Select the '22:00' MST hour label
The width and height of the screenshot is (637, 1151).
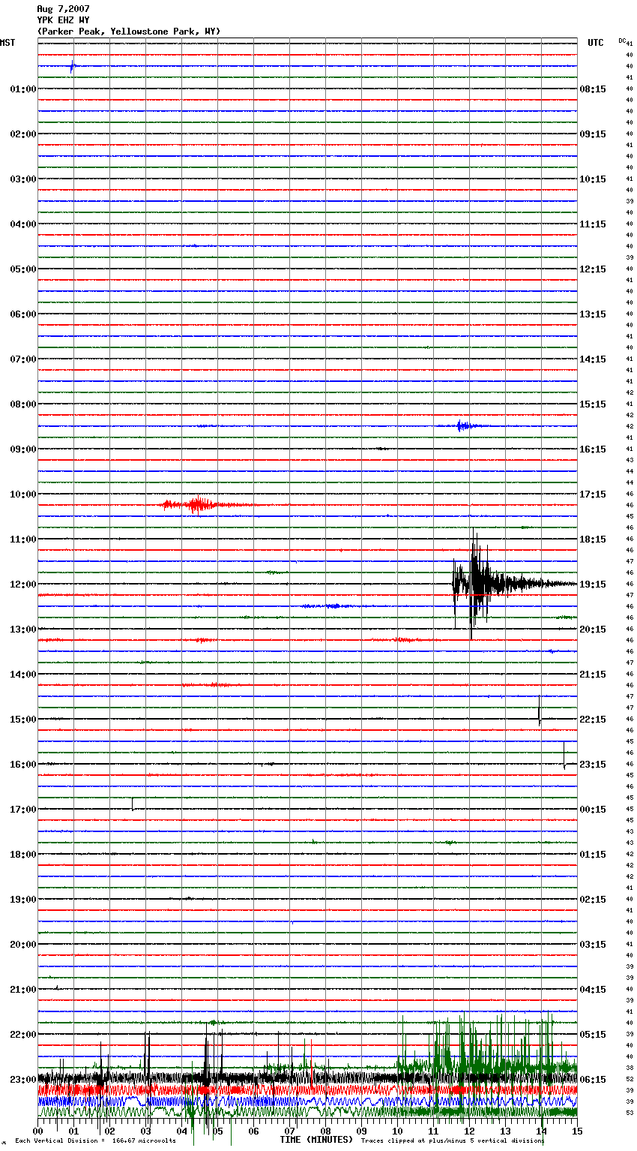(x=23, y=1035)
